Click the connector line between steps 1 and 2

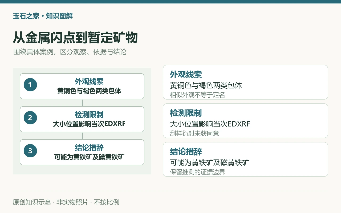pyautogui.click(x=82, y=103)
